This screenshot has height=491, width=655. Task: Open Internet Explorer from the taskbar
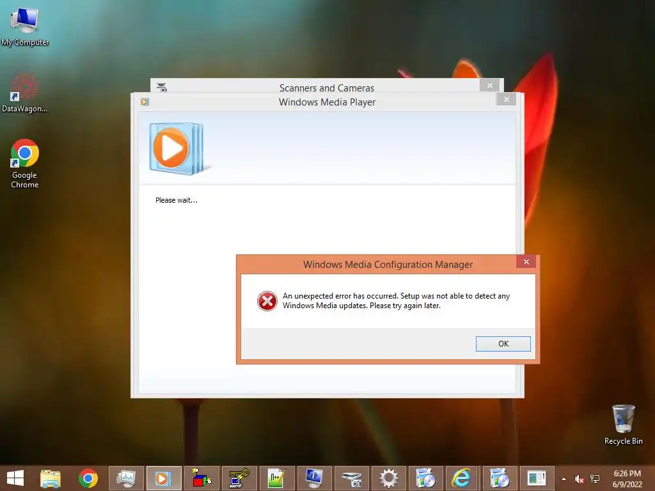click(461, 478)
